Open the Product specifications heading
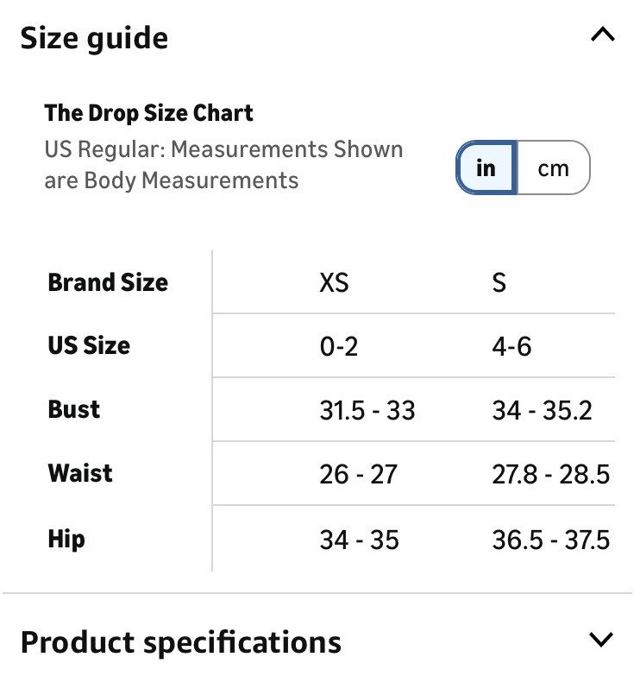The image size is (640, 676). (x=181, y=642)
